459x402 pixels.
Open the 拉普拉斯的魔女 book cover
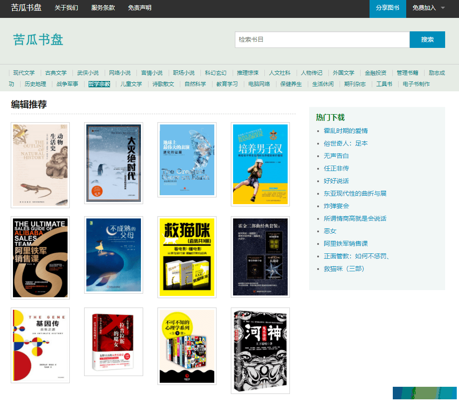tap(114, 342)
